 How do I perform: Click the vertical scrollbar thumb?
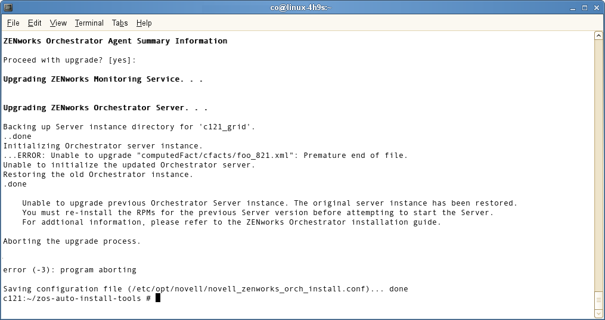(598, 300)
